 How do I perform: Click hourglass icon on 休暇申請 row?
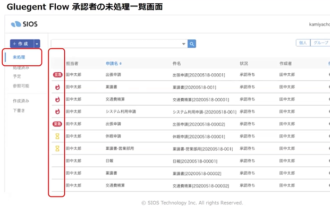57,136
